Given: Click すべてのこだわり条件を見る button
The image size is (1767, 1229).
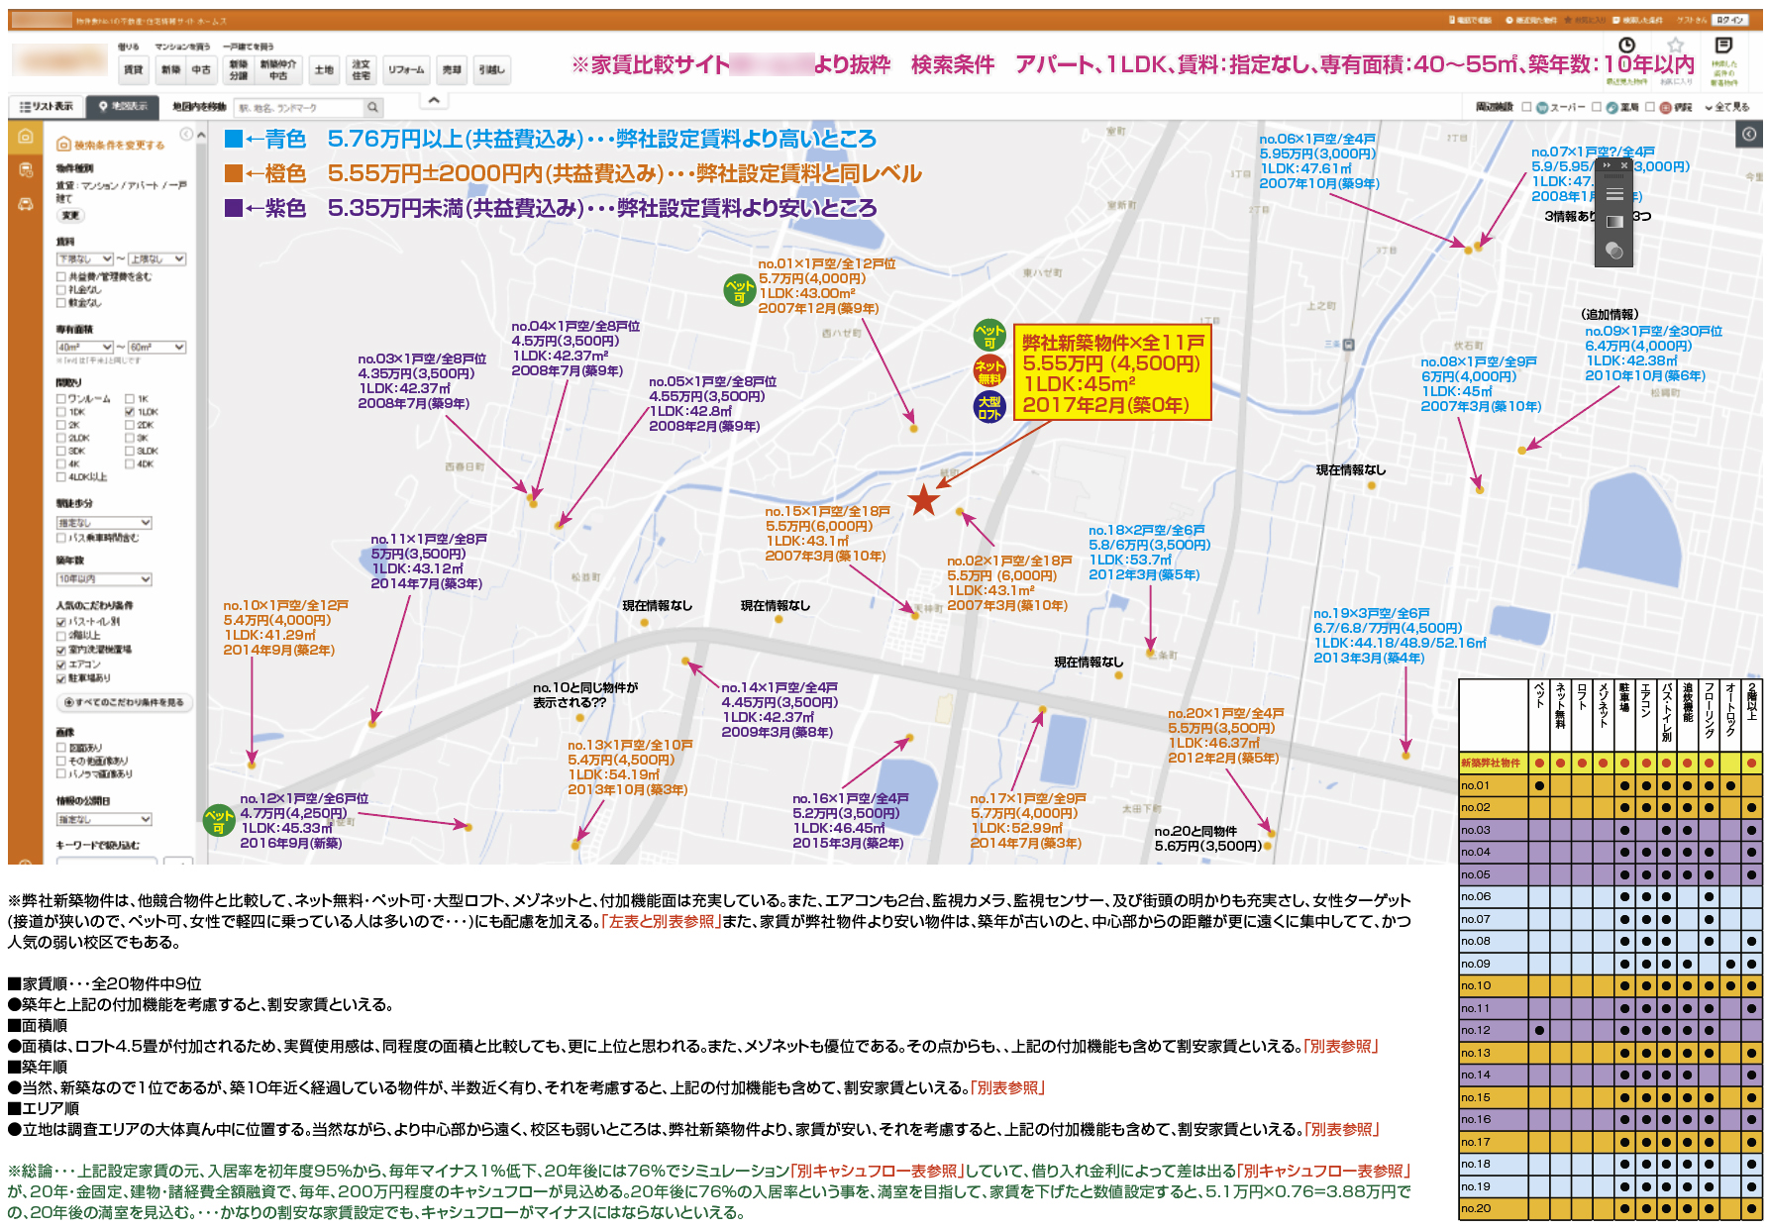Looking at the screenshot, I should (124, 702).
